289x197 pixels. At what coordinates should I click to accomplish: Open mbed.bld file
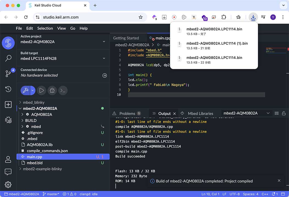(x=63, y=163)
